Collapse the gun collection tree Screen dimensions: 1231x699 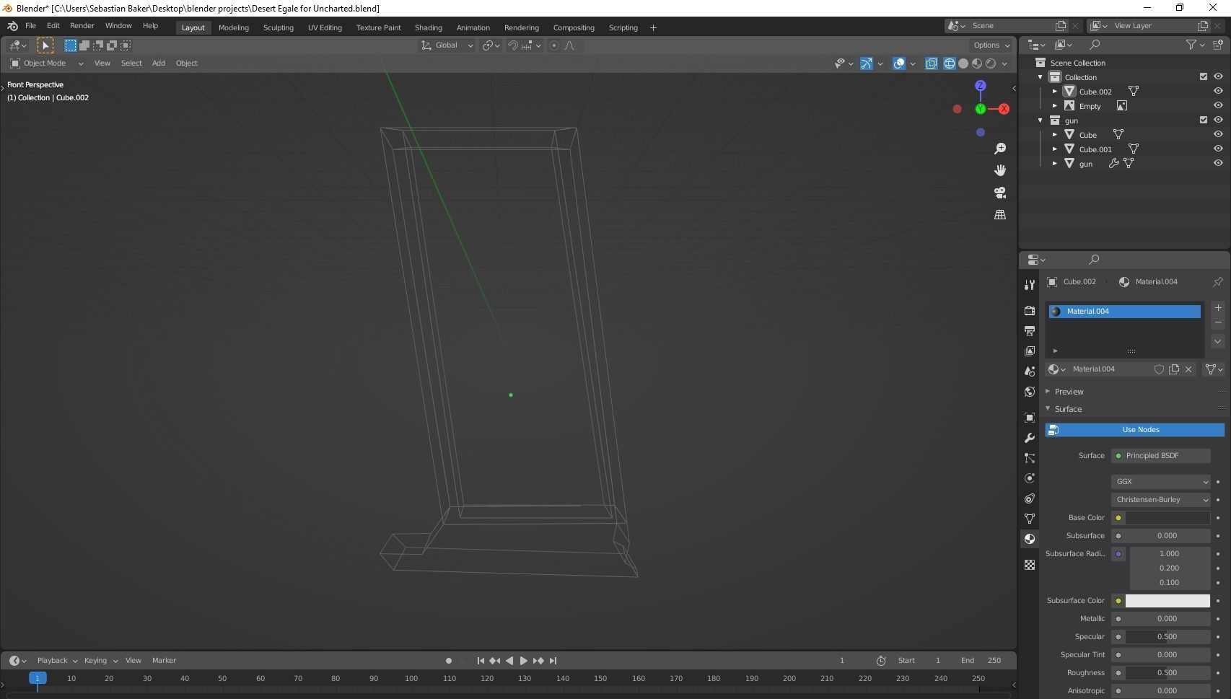1041,120
